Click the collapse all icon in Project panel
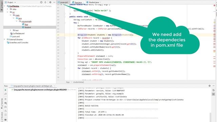Screen dimensions: 217x122 tap(45, 2)
